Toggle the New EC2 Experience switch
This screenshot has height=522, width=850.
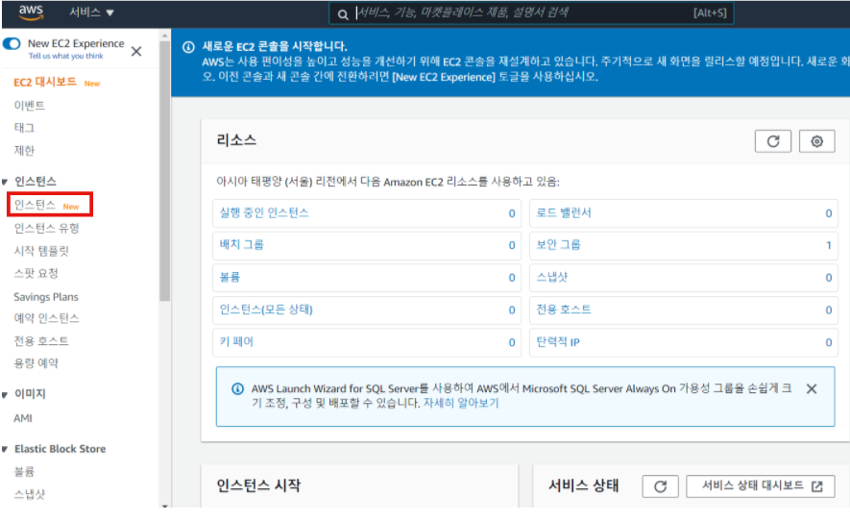point(12,44)
